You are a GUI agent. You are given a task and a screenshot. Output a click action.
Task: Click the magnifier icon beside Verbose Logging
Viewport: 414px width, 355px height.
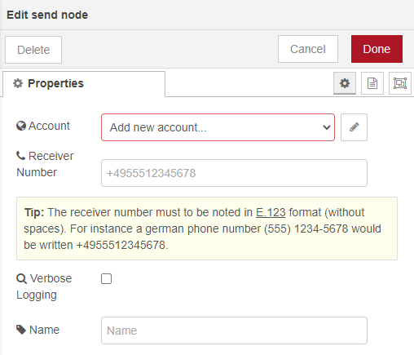click(x=21, y=279)
